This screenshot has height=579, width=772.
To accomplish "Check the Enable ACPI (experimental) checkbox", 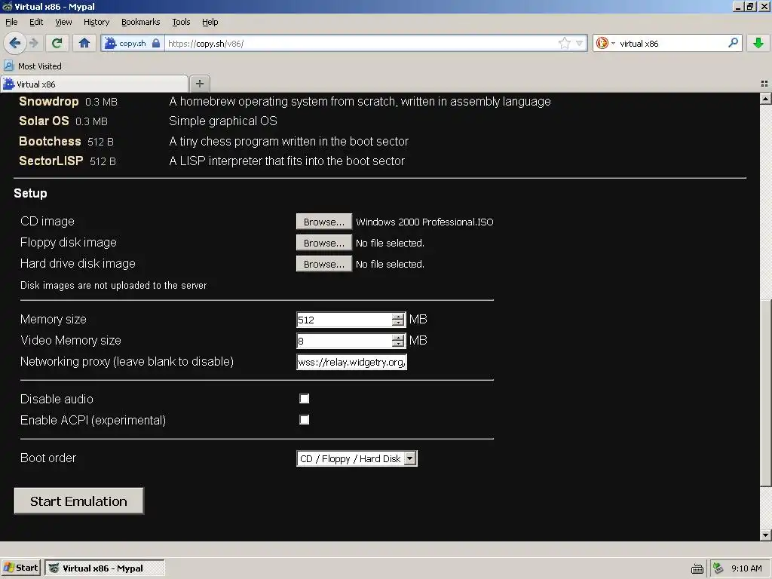I will click(305, 419).
